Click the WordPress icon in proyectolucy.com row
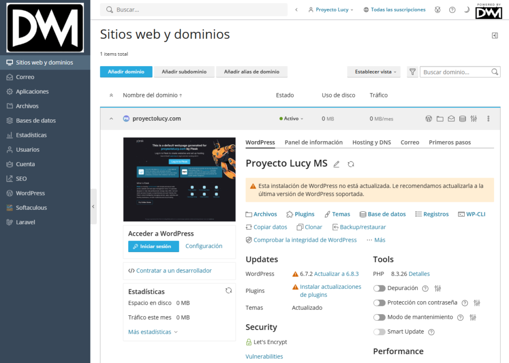The width and height of the screenshot is (509, 363). tap(428, 119)
